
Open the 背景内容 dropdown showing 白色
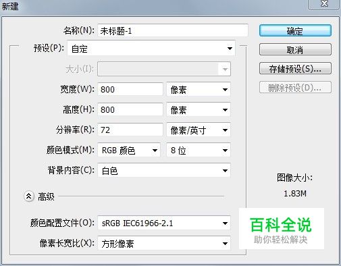[x=164, y=170]
